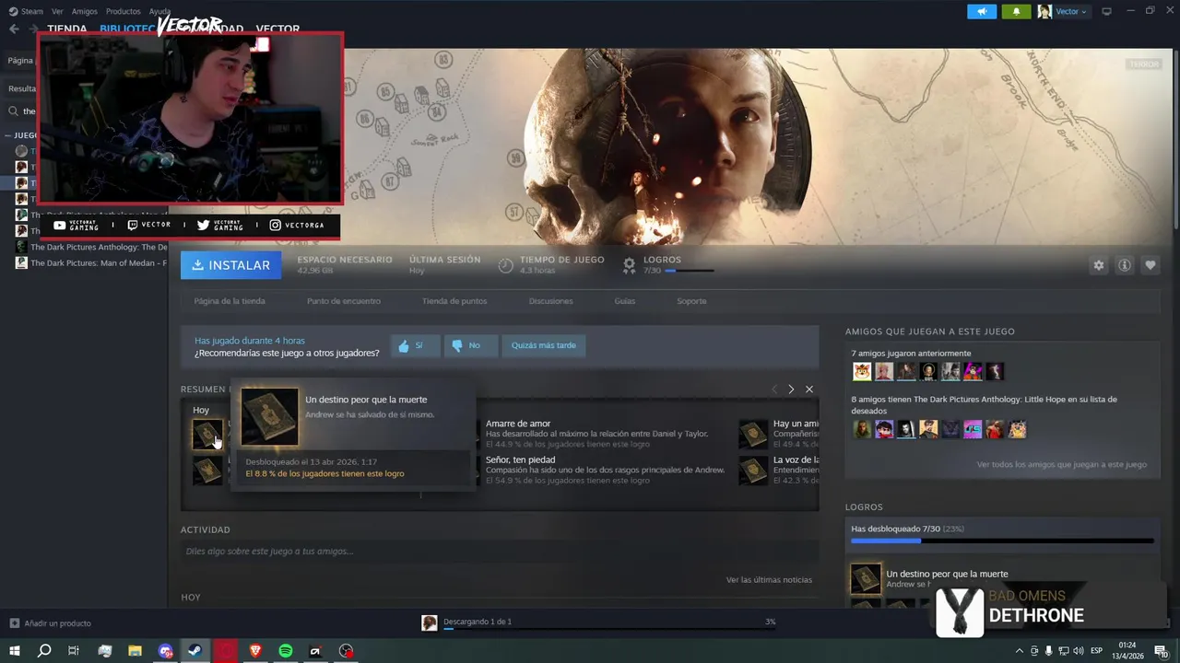Image resolution: width=1180 pixels, height=663 pixels.
Task: Open LOGROS gear badge icon
Action: tap(629, 265)
